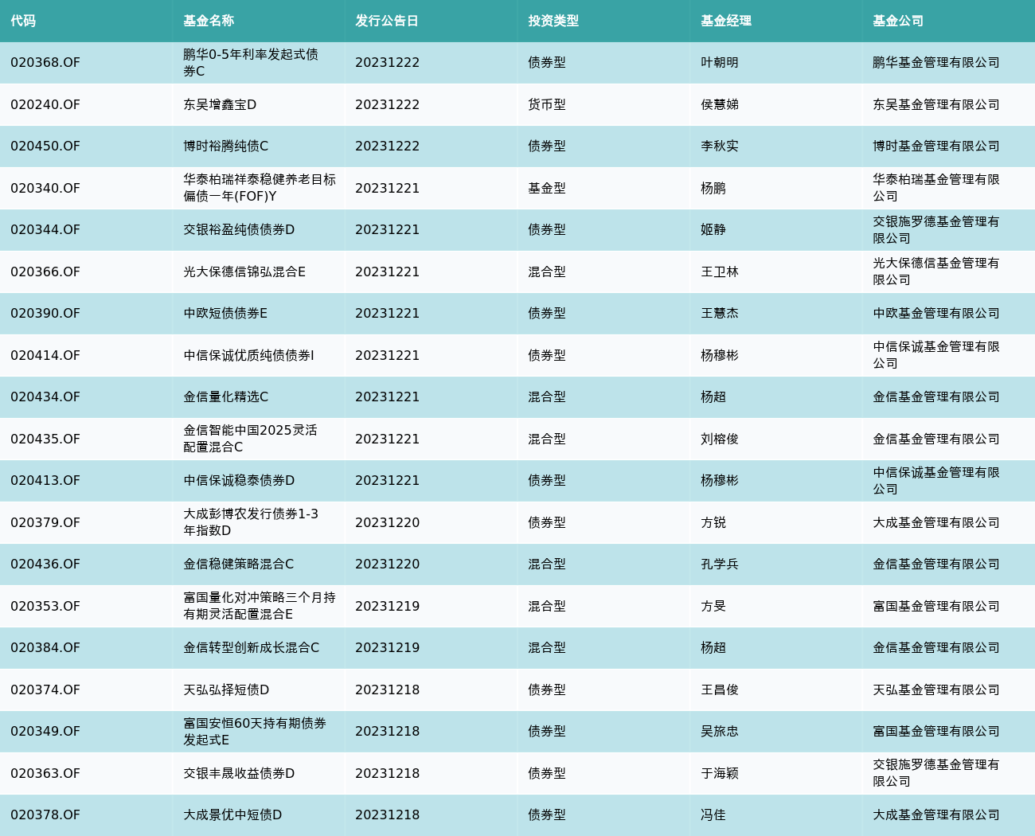Image resolution: width=1035 pixels, height=836 pixels.
Task: Click fund name 金信稳健策略混合C
Action: pos(239,564)
